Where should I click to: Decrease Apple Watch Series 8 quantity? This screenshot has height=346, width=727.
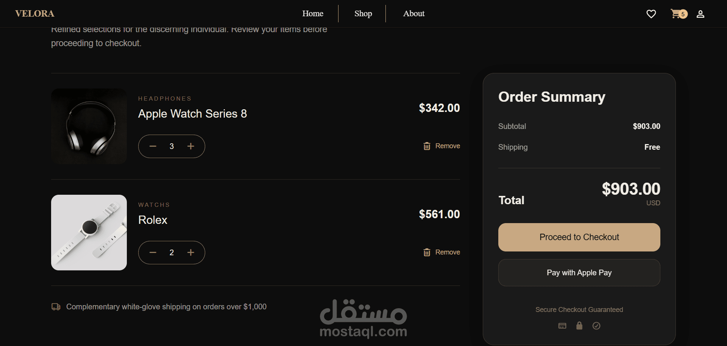tap(153, 146)
